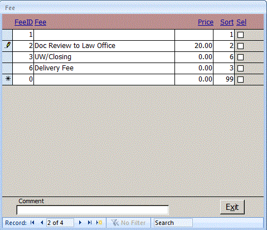Select pencil record selector for row 2
267x230 pixels.
(x=7, y=46)
